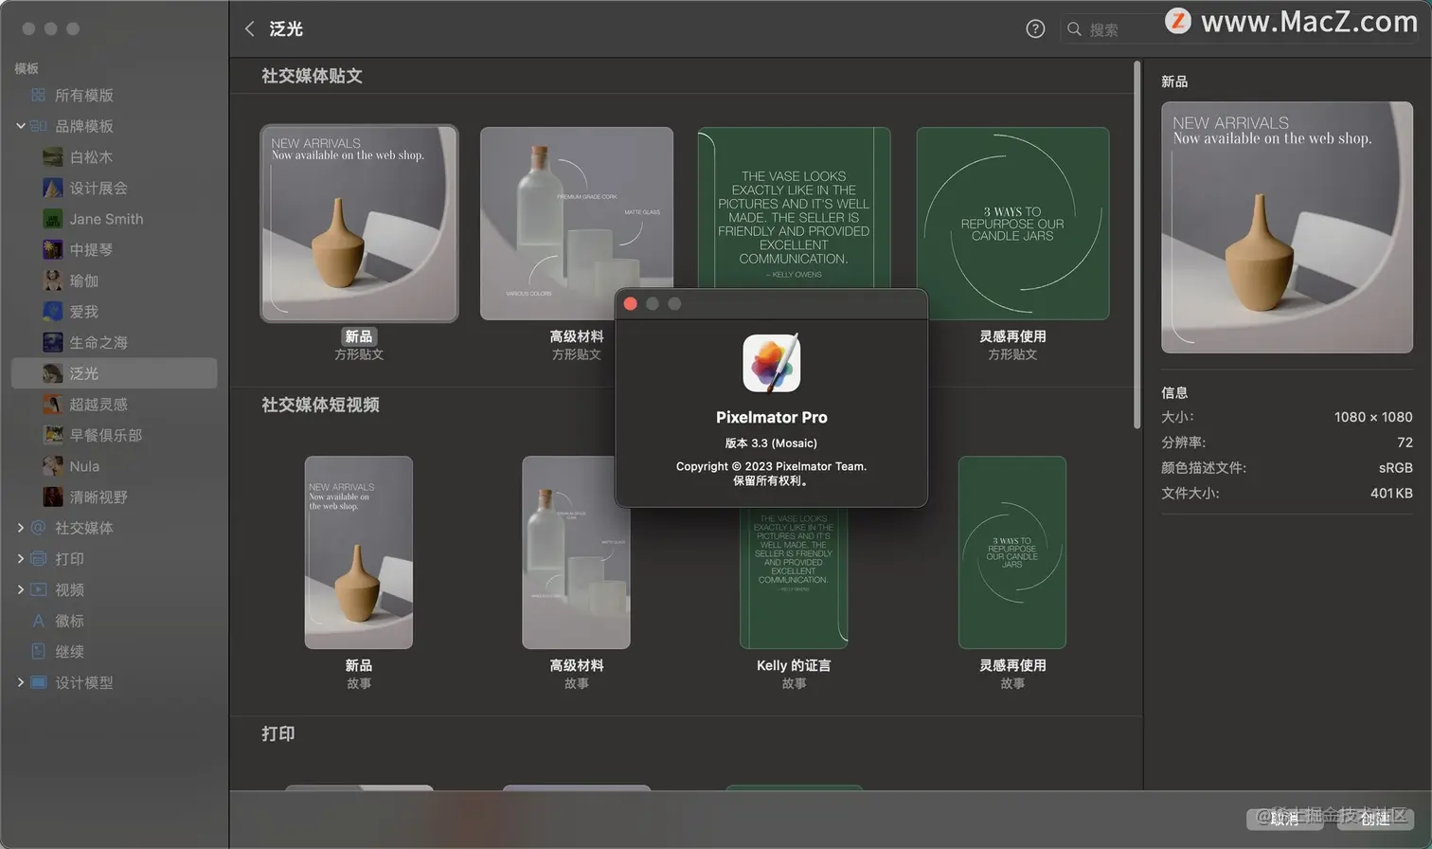
Task: Expand the 设计模型 category
Action: 20,681
